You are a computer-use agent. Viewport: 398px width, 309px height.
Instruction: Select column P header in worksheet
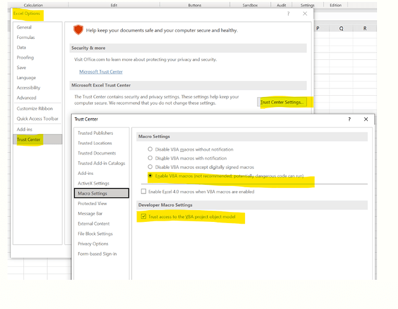pos(318,28)
